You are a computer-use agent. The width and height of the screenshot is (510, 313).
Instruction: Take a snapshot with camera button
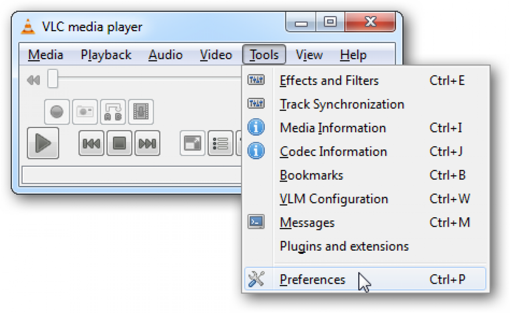pyautogui.click(x=85, y=112)
